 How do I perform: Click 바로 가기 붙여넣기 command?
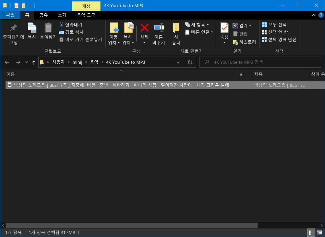tap(81, 40)
